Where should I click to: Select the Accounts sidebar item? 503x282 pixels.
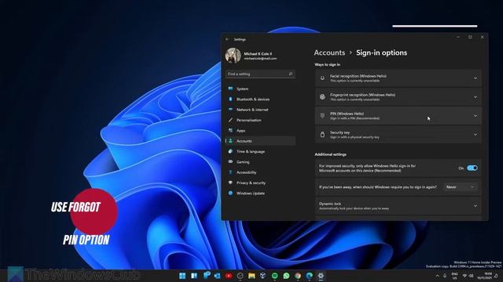[260, 141]
